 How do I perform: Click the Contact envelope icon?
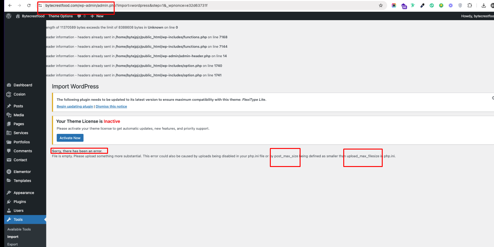pyautogui.click(x=9, y=160)
